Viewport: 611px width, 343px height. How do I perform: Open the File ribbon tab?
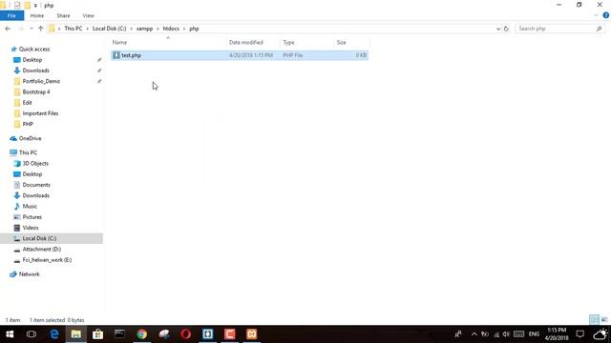(11, 15)
